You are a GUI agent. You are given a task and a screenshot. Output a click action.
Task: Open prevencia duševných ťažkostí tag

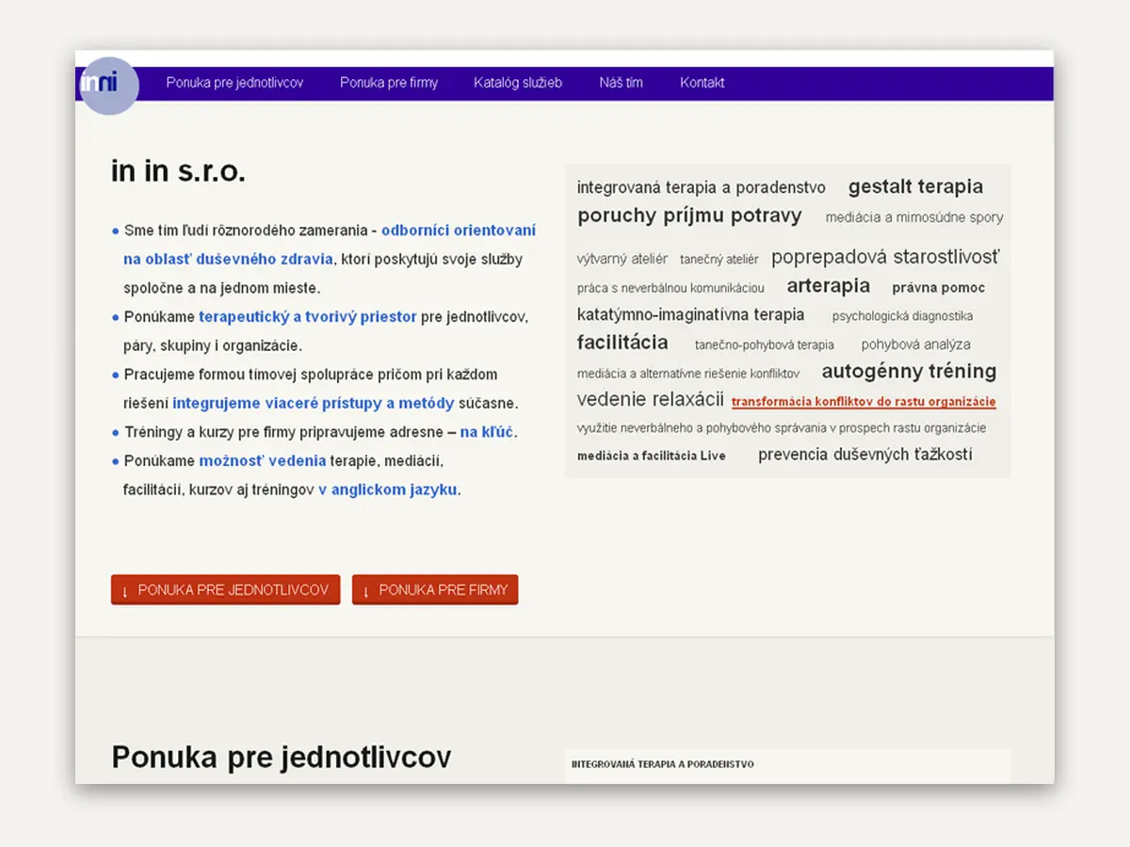[x=865, y=455]
